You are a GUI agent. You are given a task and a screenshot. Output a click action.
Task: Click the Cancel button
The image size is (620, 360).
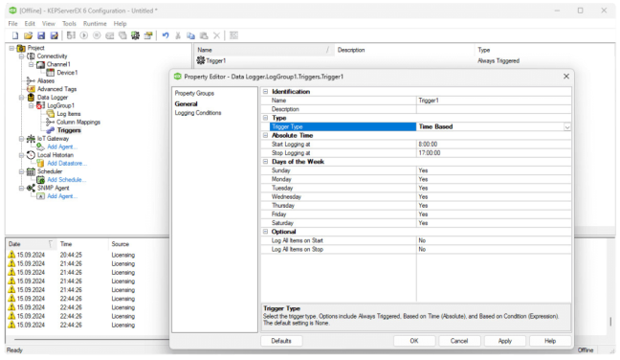459,341
